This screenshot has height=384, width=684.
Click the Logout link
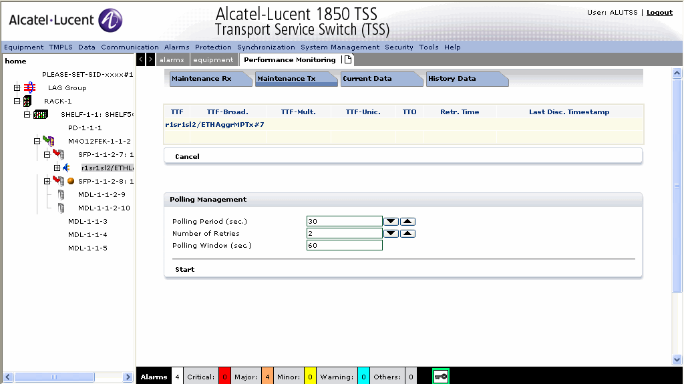[659, 12]
